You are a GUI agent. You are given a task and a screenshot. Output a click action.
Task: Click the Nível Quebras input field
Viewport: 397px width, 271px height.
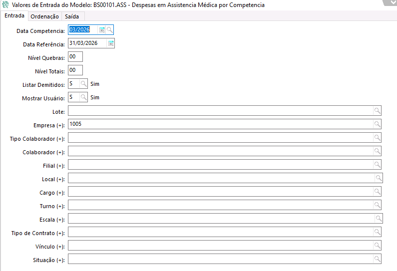pyautogui.click(x=75, y=57)
